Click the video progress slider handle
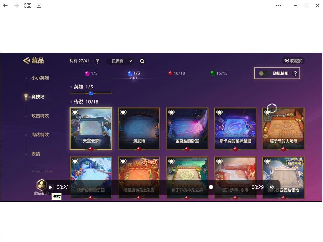The image size is (323, 242). tap(211, 187)
